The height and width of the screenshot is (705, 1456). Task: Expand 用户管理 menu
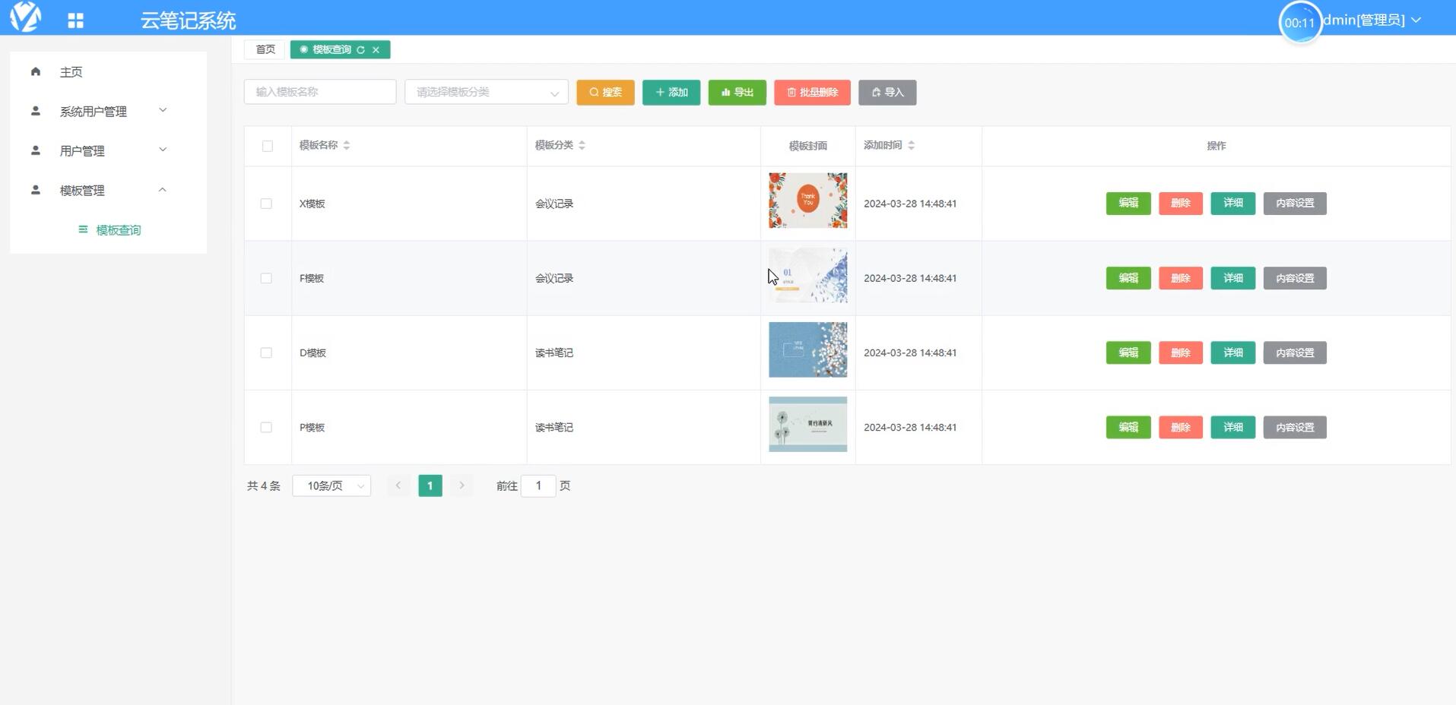coord(108,150)
